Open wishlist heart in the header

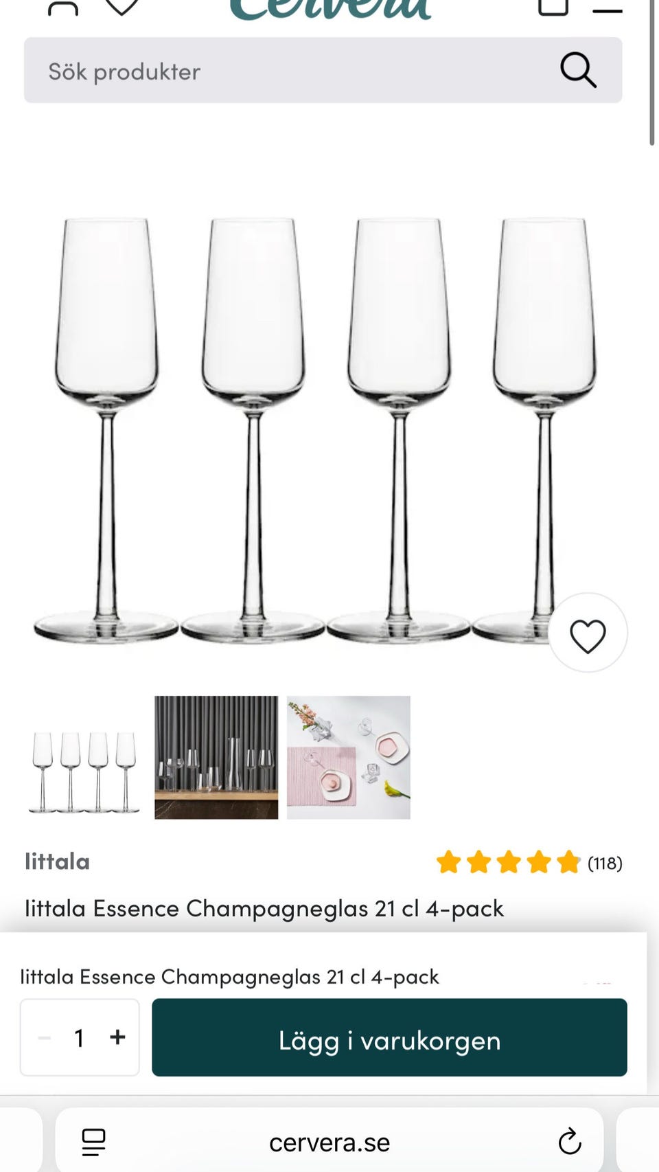click(x=122, y=7)
